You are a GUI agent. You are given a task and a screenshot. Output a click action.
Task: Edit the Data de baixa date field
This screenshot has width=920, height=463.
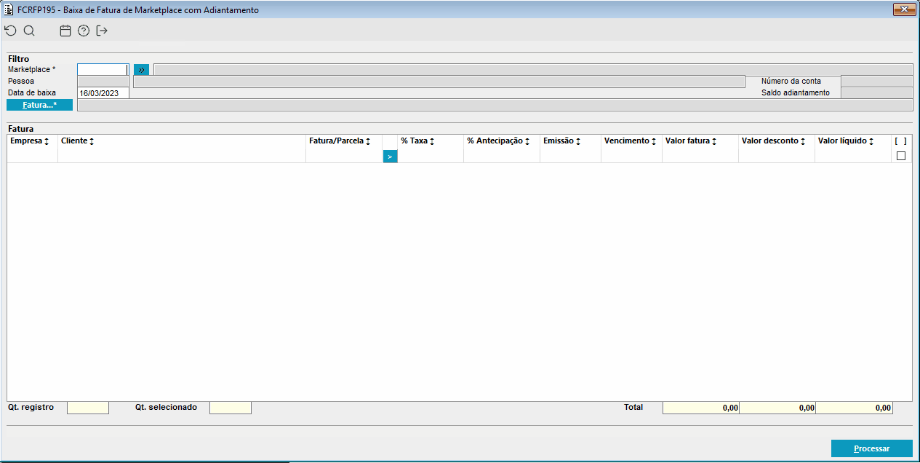[x=103, y=93]
